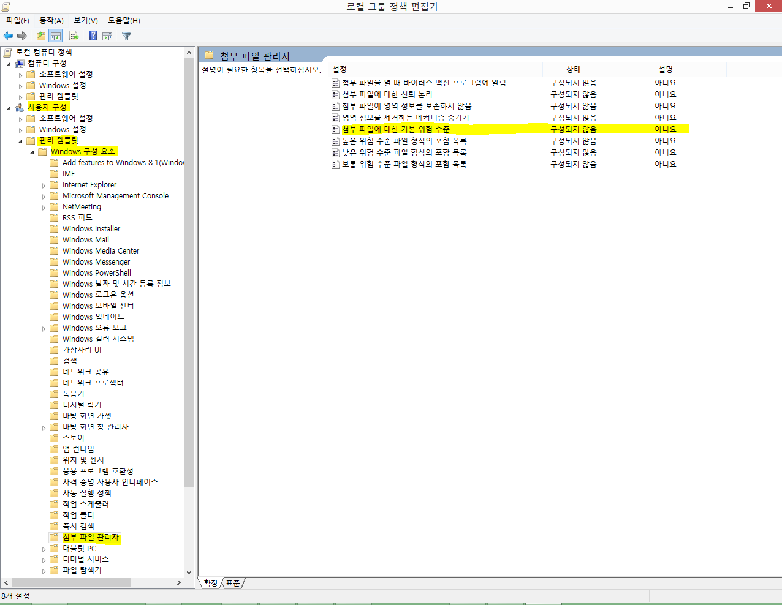Toggle the show/hide action pane icon
The width and height of the screenshot is (782, 605).
tap(107, 36)
